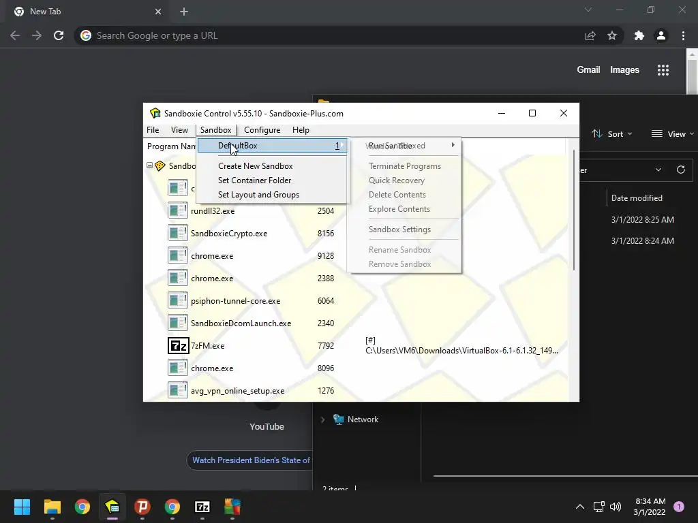The height and width of the screenshot is (523, 698).
Task: Open a new Chrome tab
Action: point(184,12)
